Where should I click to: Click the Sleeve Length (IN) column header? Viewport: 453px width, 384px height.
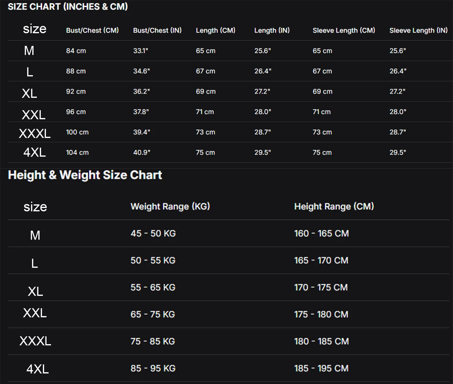(x=419, y=30)
